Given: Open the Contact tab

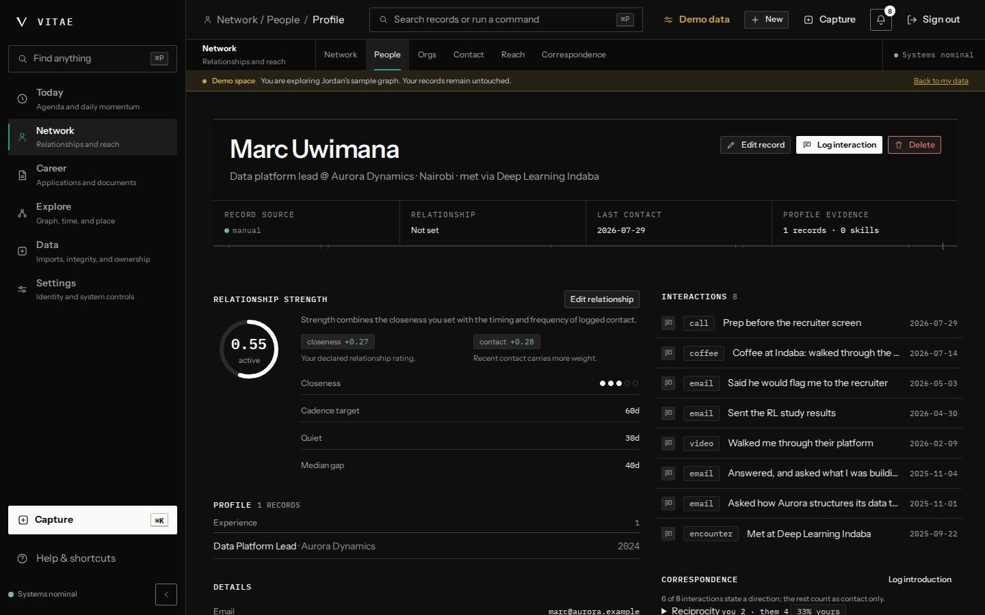Looking at the screenshot, I should (469, 55).
